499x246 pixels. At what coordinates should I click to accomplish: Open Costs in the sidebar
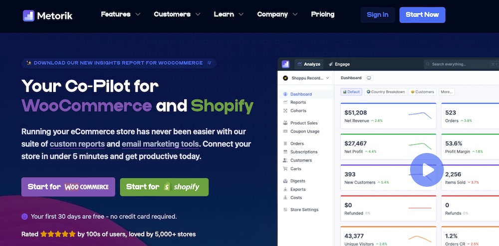tap(296, 198)
